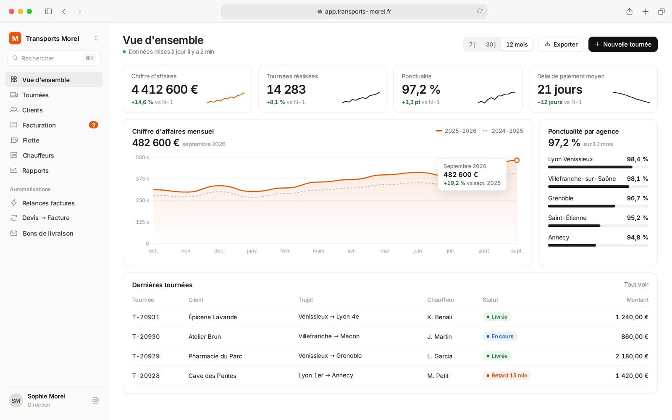Open tournée T-20931 row
Viewport: 672px width, 420px height.
point(390,317)
